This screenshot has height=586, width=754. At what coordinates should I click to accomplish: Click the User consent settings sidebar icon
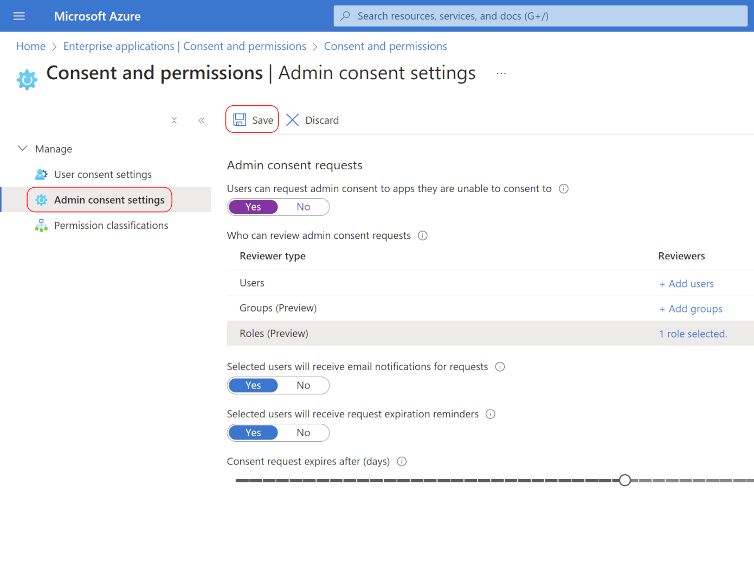tap(41, 174)
